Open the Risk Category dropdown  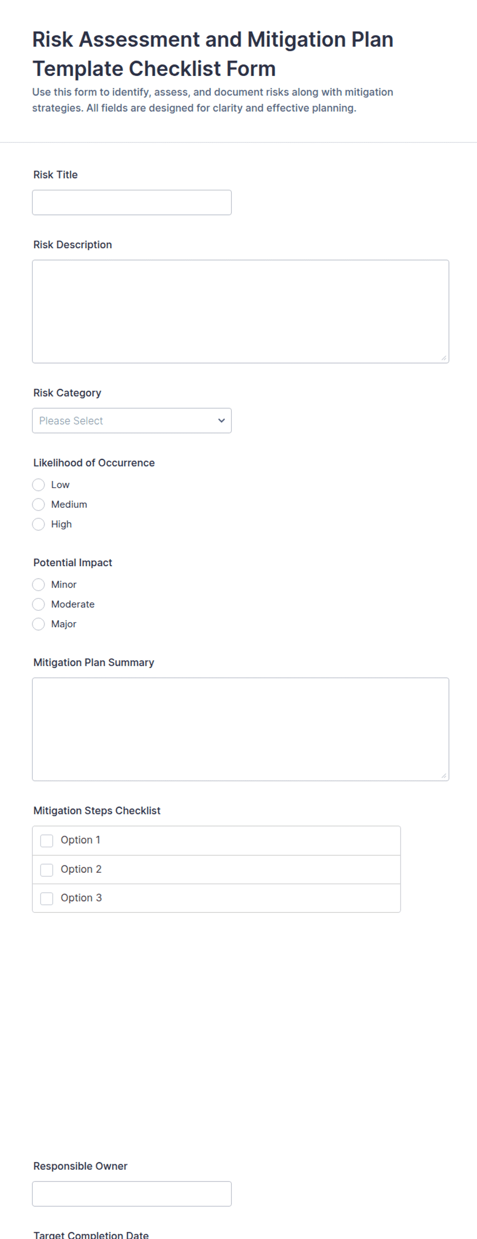point(132,421)
